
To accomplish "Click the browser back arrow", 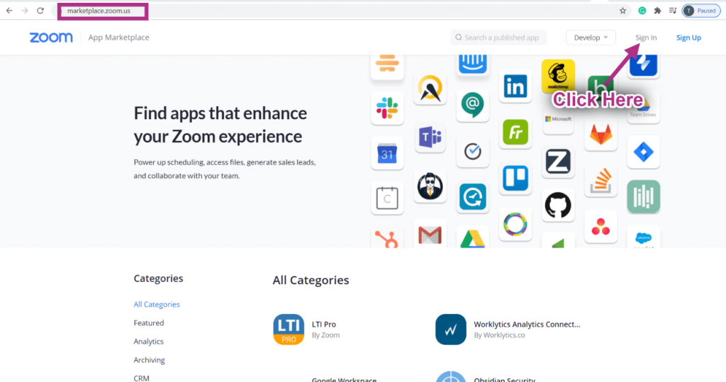I will [x=9, y=11].
